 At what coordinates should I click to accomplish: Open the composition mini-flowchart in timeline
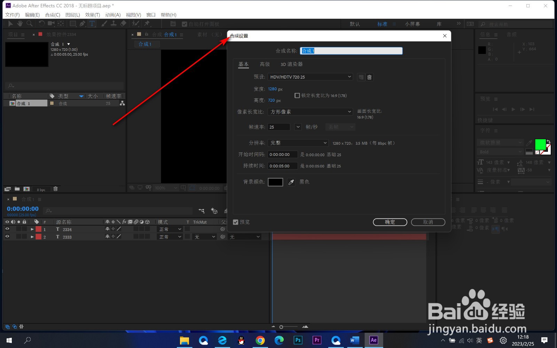tap(202, 211)
